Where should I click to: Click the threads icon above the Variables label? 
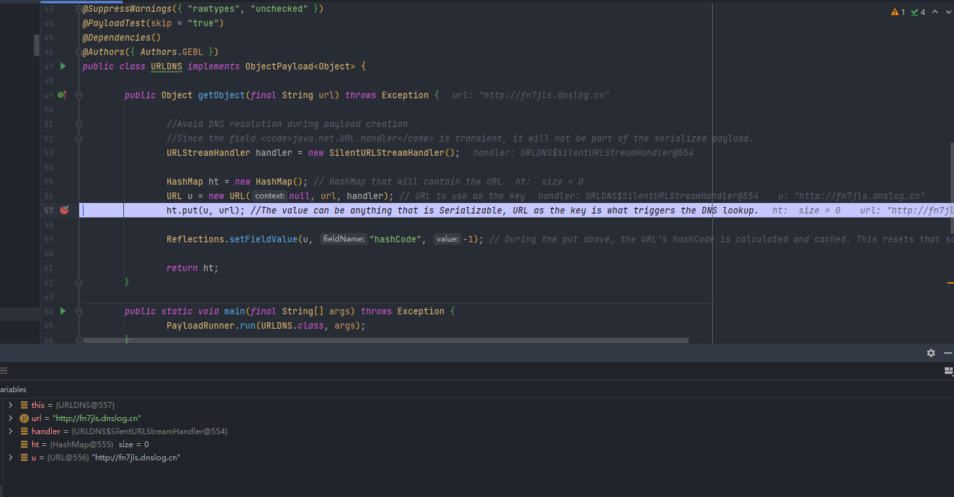click(x=5, y=371)
